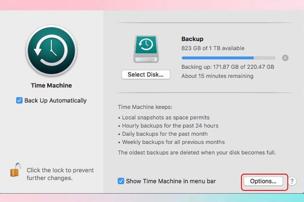Click the large Time Machine clock icon
304x202 pixels.
51,50
